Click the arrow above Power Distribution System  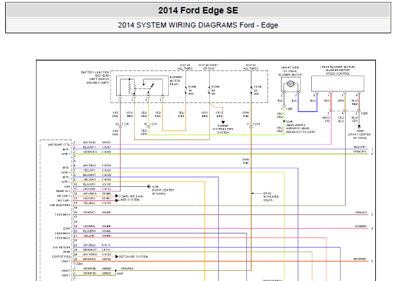pyautogui.click(x=223, y=122)
